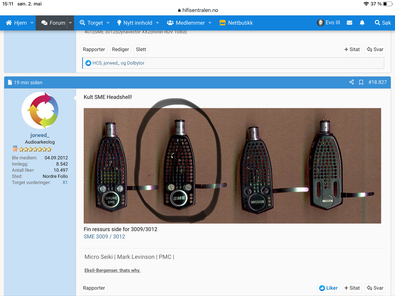This screenshot has width=395, height=296.
Task: Open the Medlemmer menu item
Action: (x=186, y=23)
